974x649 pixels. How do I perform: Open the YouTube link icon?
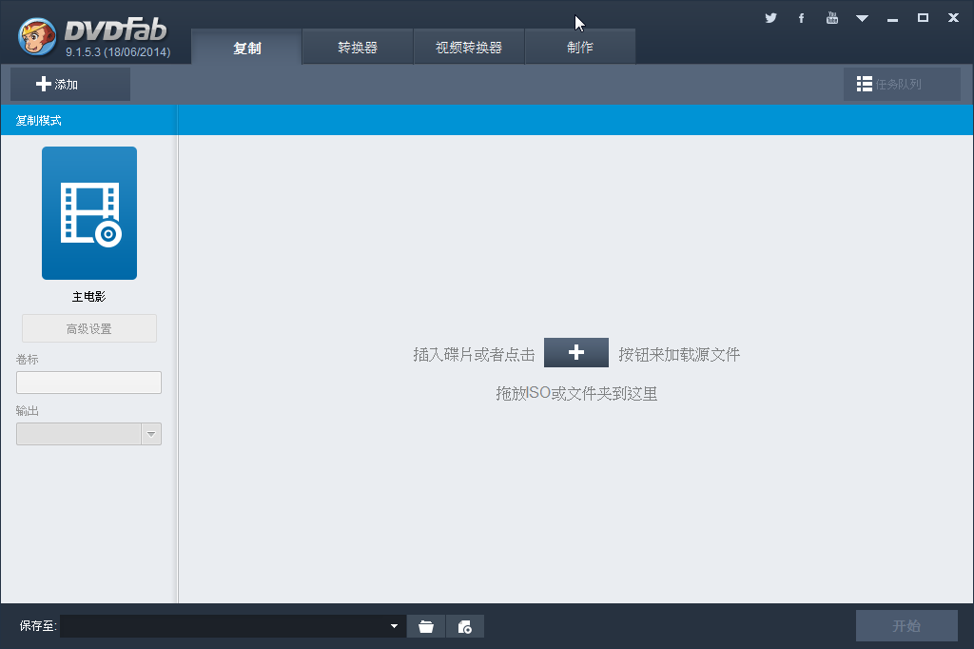click(831, 18)
